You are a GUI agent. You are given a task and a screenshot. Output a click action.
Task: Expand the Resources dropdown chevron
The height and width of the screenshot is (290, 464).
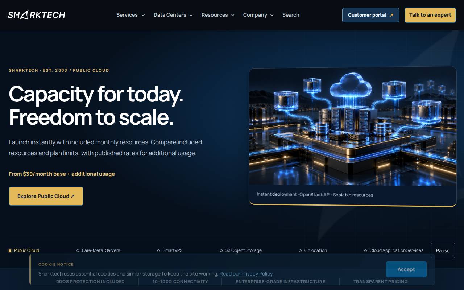coord(233,15)
